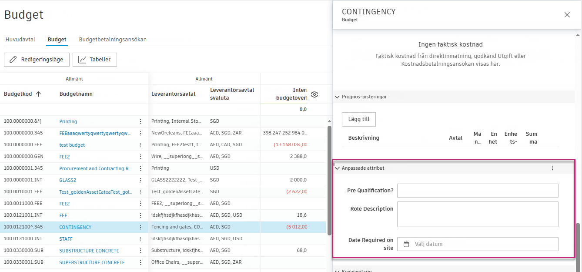The width and height of the screenshot is (582, 272).
Task: Open the kebab menu on the CONTINGENCY row
Action: coord(140,227)
